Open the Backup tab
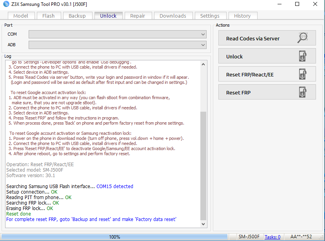The image size is (325, 241). pyautogui.click(x=77, y=16)
